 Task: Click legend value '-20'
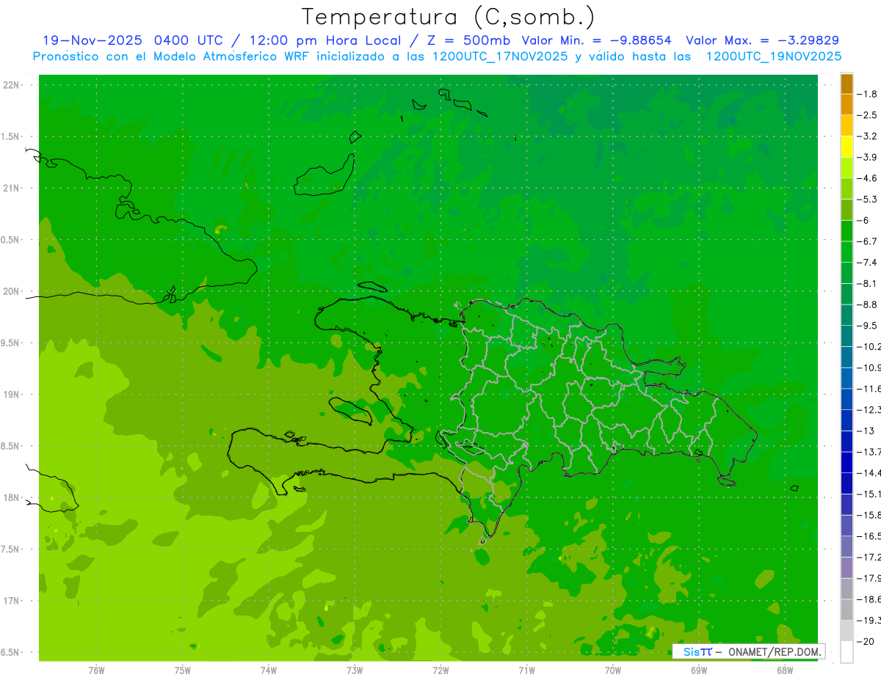coord(866,641)
